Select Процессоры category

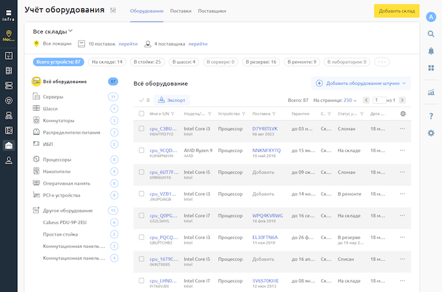click(x=75, y=160)
